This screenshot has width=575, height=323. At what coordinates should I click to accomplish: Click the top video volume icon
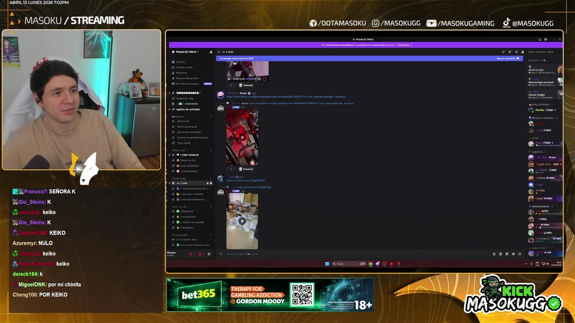[259, 79]
